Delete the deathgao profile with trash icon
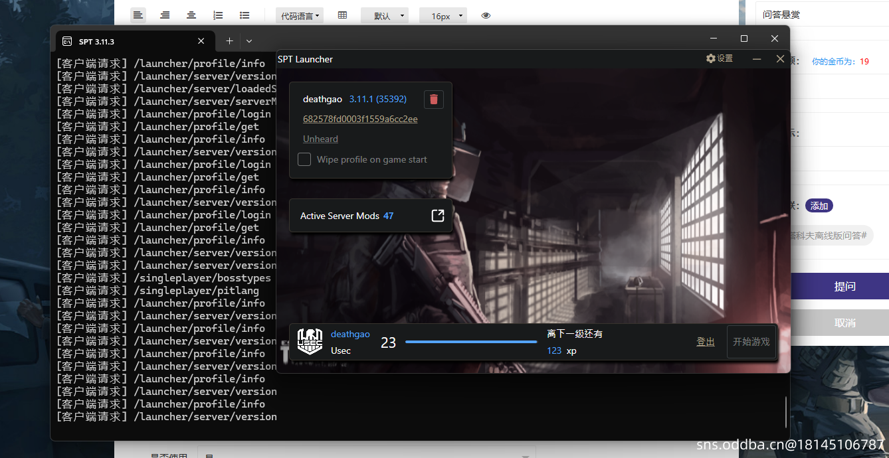 click(434, 99)
